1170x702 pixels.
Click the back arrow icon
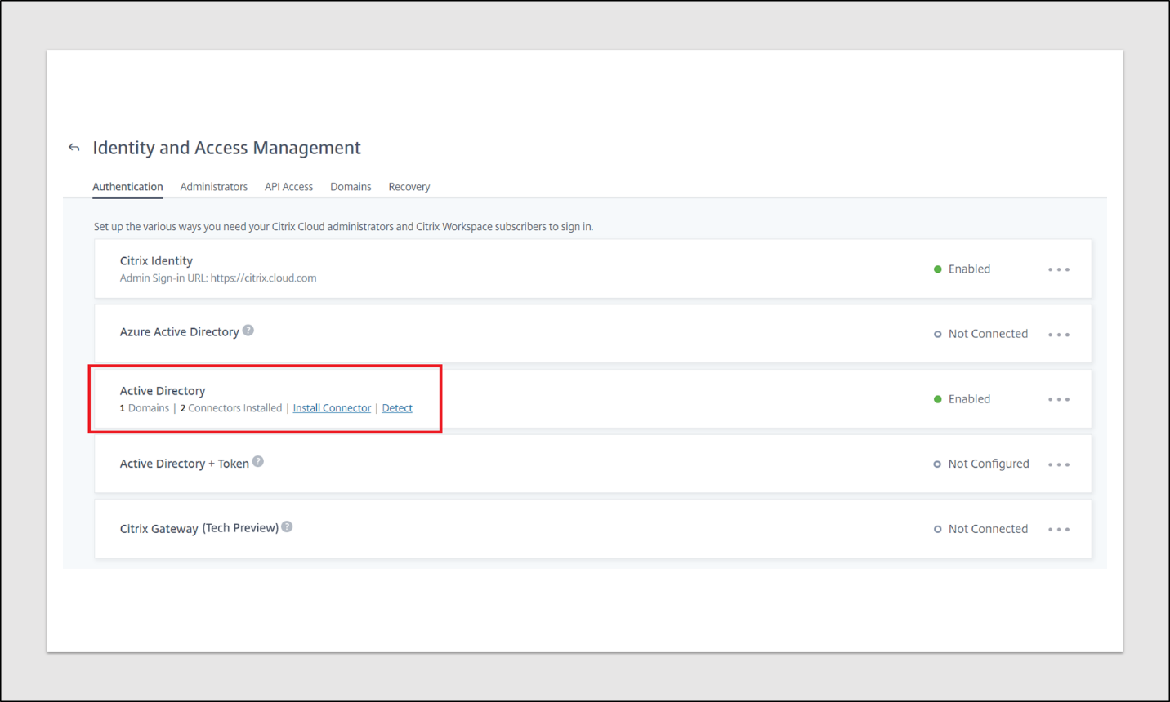coord(74,148)
